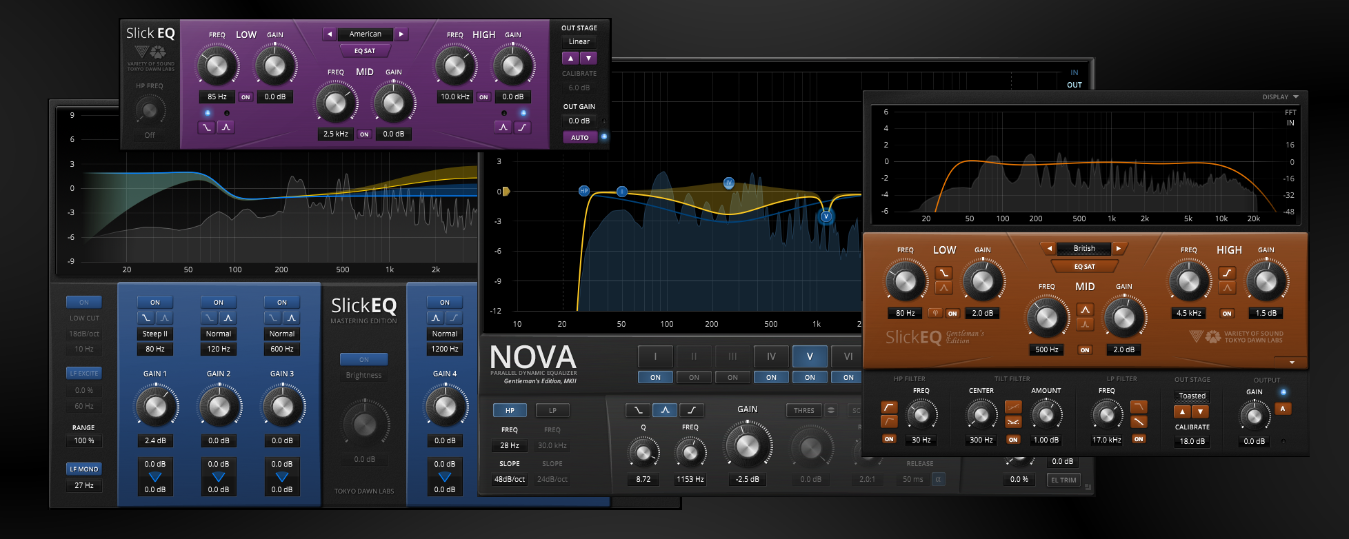Select the steep LP FILTER slope icon
1349x539 pixels.
click(1139, 407)
